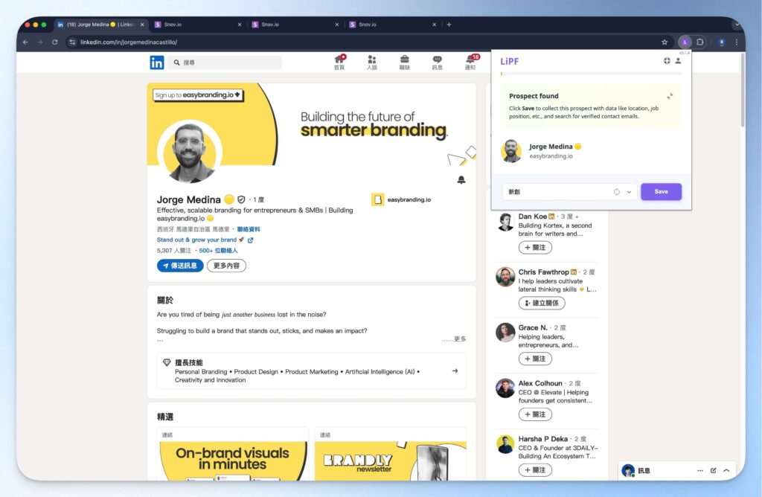The width and height of the screenshot is (762, 497).
Task: Open the 職缺 jobs nav icon
Action: tap(404, 62)
